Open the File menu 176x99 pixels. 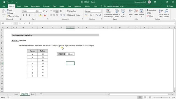click(4, 6)
